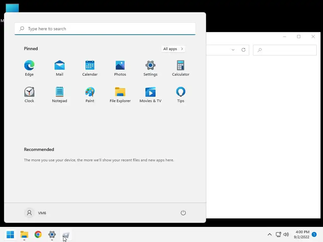Viewport: 323px width, 242px height.
Task: Open Photos from Start menu
Action: click(120, 68)
